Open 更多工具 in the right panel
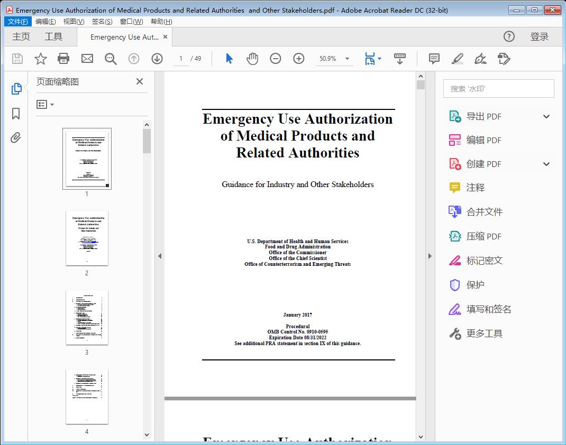Image resolution: width=566 pixels, height=445 pixels. pyautogui.click(x=485, y=333)
